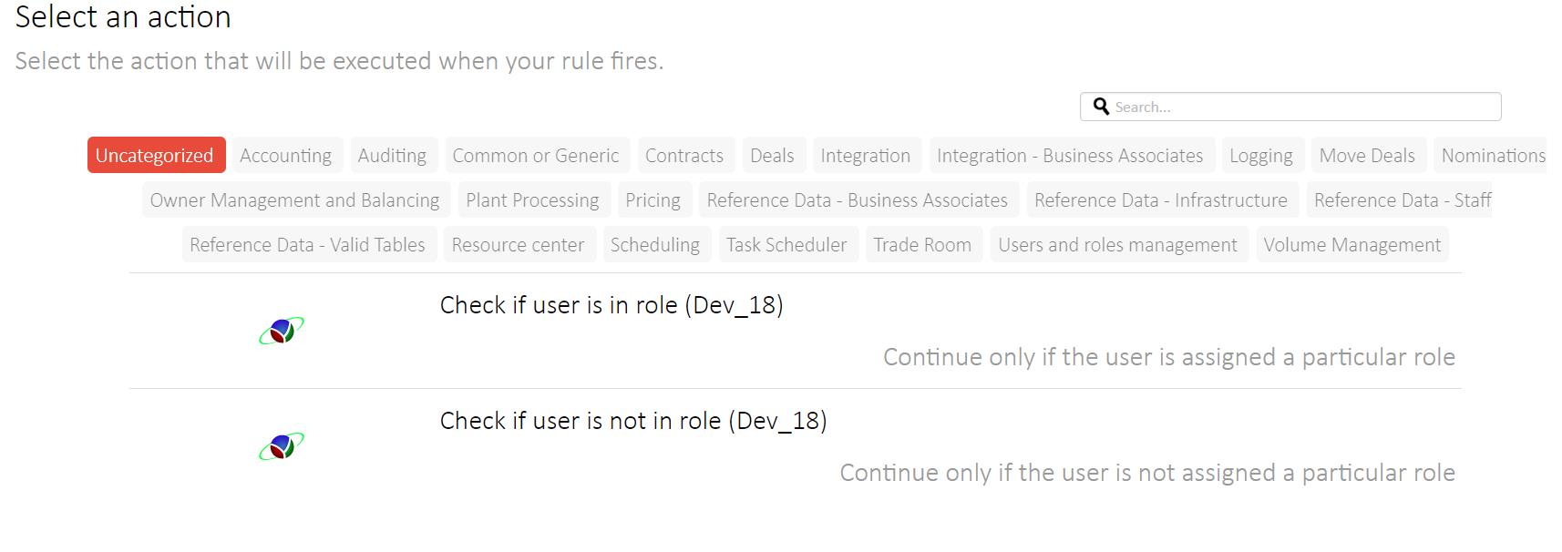Show Common or Generic actions
This screenshot has width=1562, height=552.
click(x=536, y=156)
